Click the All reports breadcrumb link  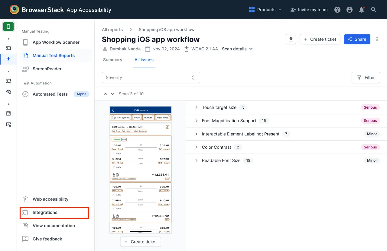112,30
